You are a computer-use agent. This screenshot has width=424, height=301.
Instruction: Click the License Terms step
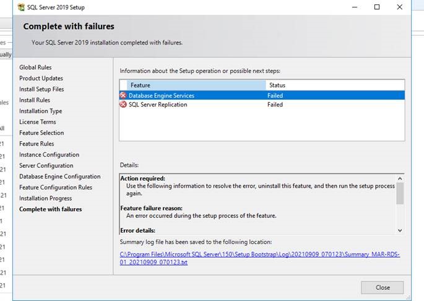[38, 122]
